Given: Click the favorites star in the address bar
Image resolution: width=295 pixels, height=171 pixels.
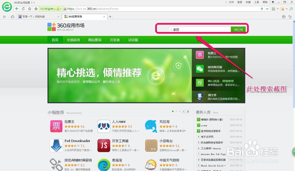Looking at the screenshot, I should (36, 9).
